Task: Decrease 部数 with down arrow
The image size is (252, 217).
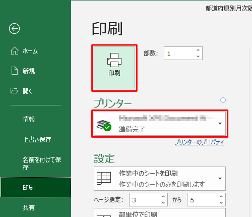Action: (198, 57)
